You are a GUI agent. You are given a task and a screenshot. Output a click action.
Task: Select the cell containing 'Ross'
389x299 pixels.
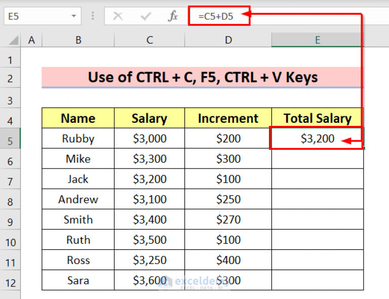pos(78,260)
